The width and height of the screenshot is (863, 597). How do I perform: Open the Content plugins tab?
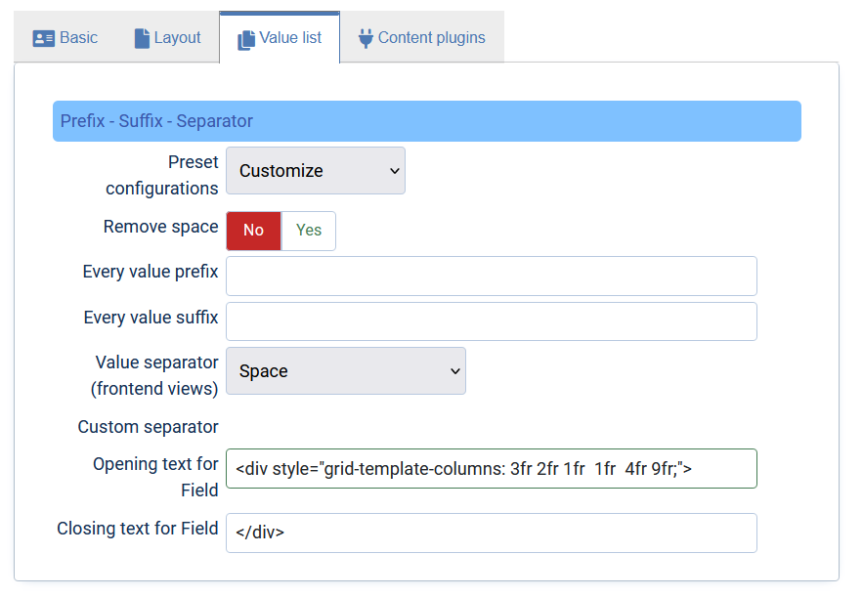pos(422,37)
